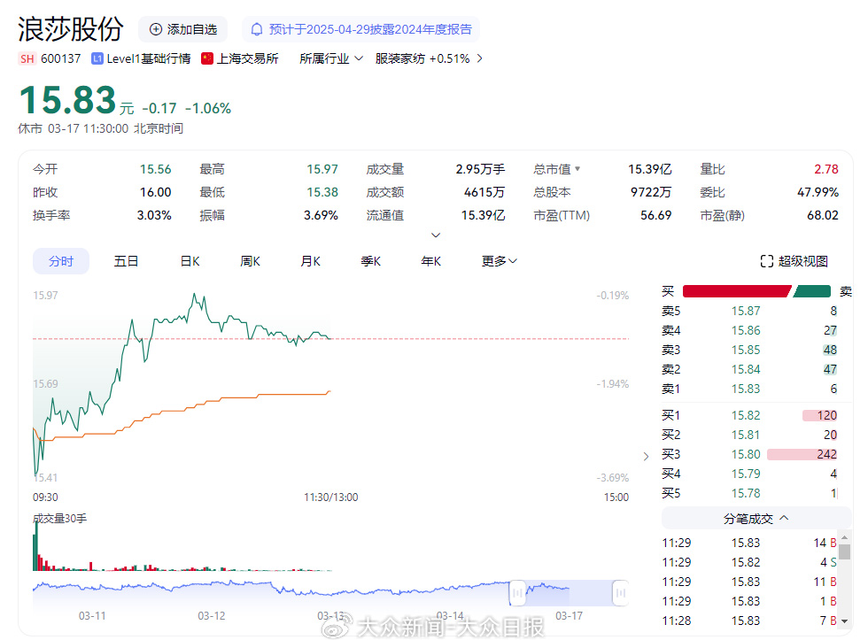Click 买1 price 15.82

click(746, 415)
